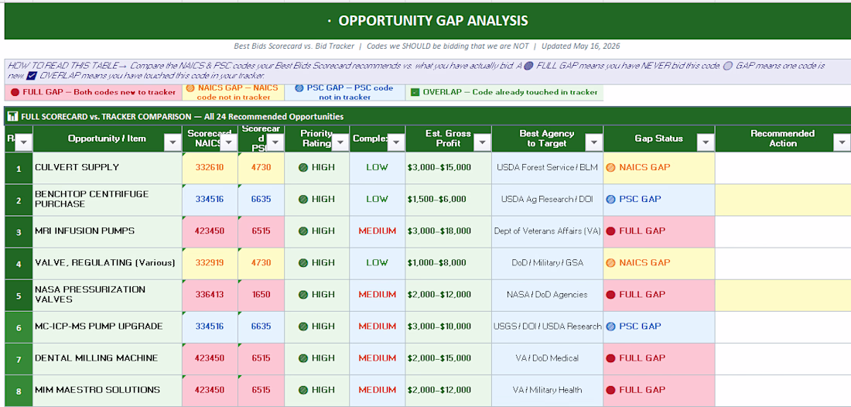Select the DoD / Military / GSA cell
The width and height of the screenshot is (851, 407).
coord(548,263)
